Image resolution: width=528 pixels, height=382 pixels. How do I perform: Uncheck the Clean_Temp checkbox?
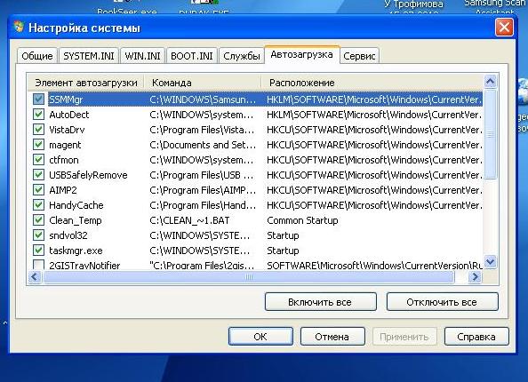click(38, 220)
